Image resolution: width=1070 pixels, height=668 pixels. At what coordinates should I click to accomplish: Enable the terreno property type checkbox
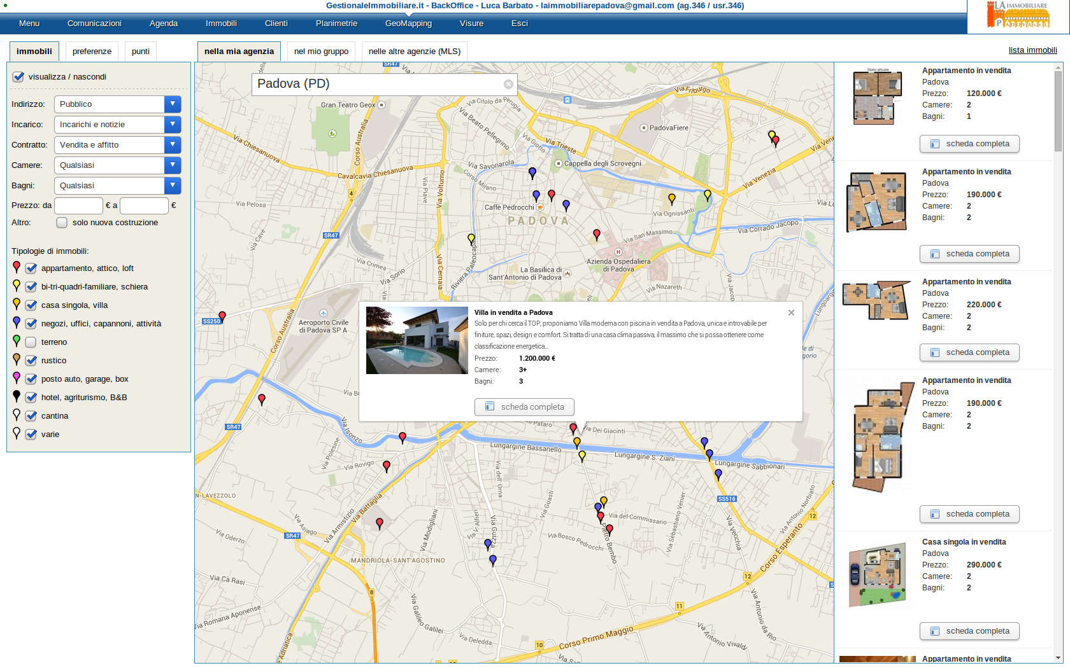(31, 342)
